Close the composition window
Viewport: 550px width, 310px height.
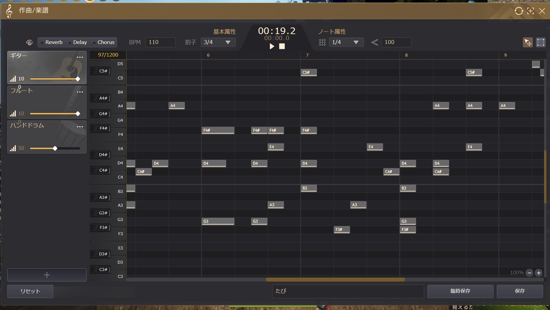(x=542, y=11)
